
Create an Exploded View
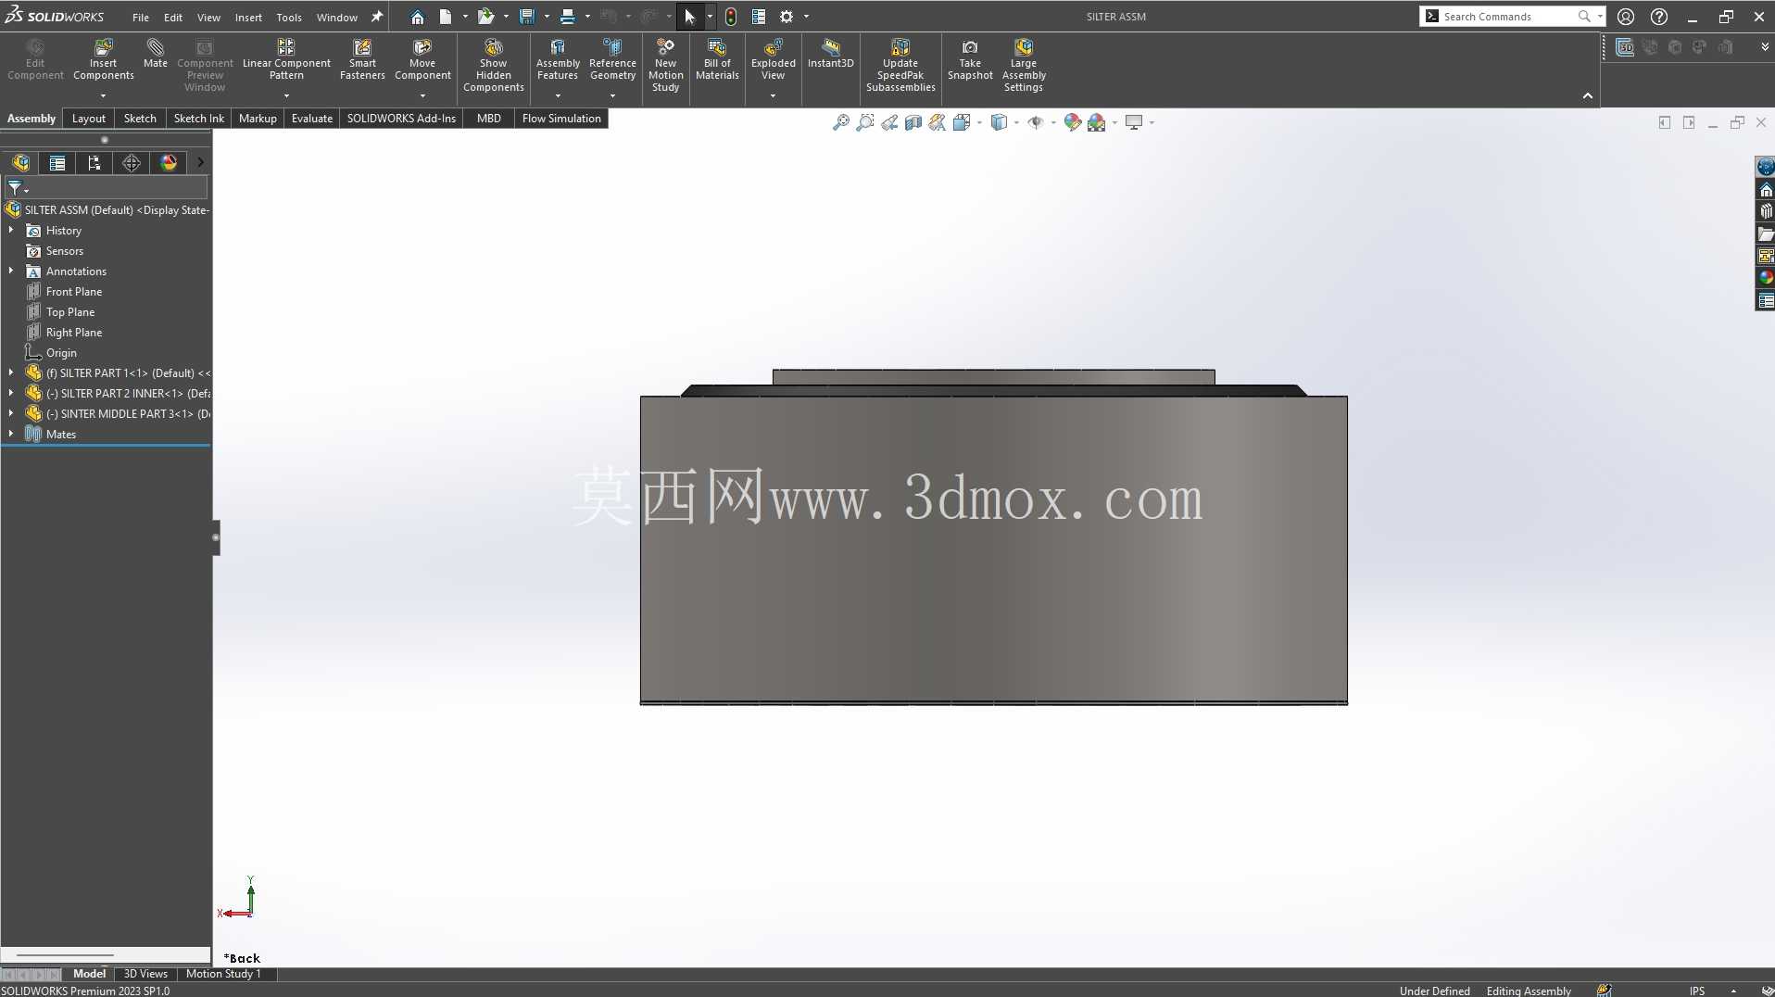773,61
